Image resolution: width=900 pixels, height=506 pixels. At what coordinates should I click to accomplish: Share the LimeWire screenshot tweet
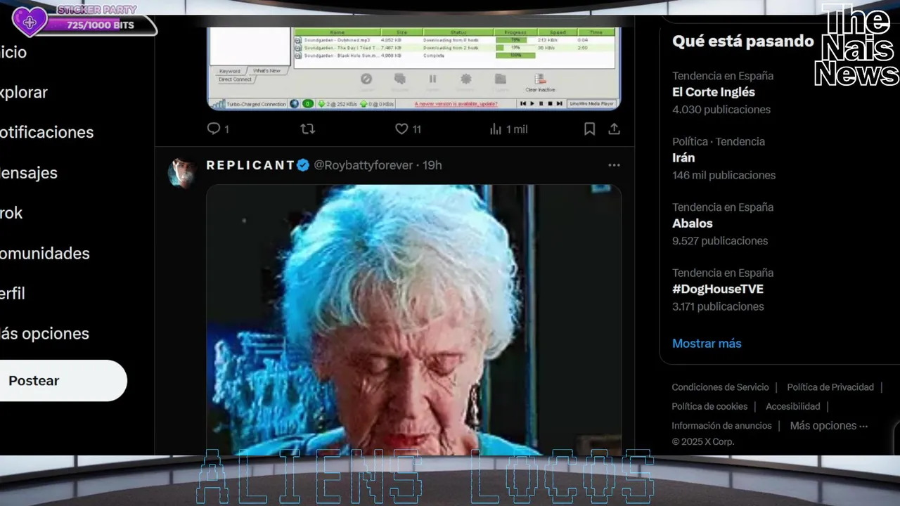[x=614, y=129]
